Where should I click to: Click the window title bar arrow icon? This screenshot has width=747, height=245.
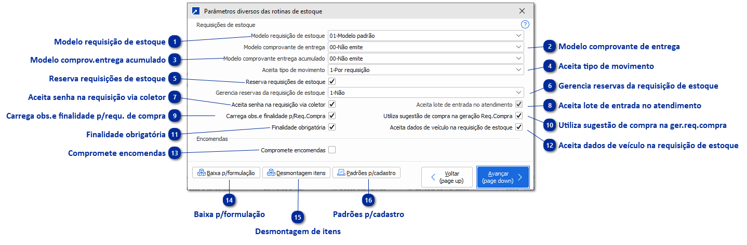[x=195, y=11]
